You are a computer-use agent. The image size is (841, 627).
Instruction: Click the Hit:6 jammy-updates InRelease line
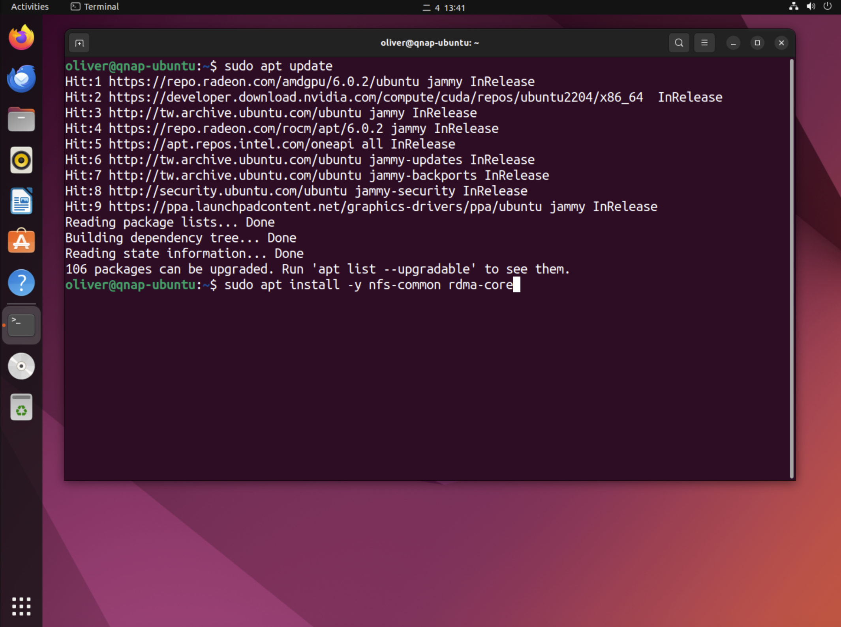point(300,160)
